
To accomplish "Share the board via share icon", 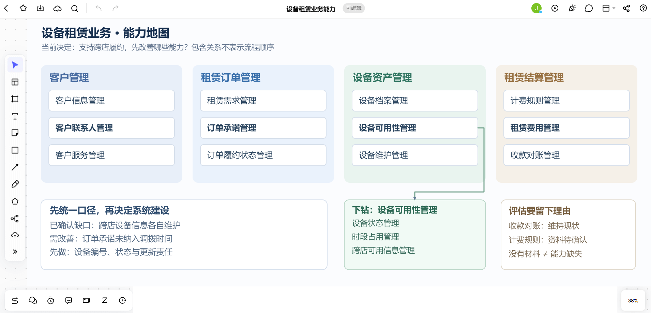I will 626,8.
